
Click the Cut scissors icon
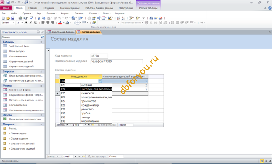tap(39, 18)
